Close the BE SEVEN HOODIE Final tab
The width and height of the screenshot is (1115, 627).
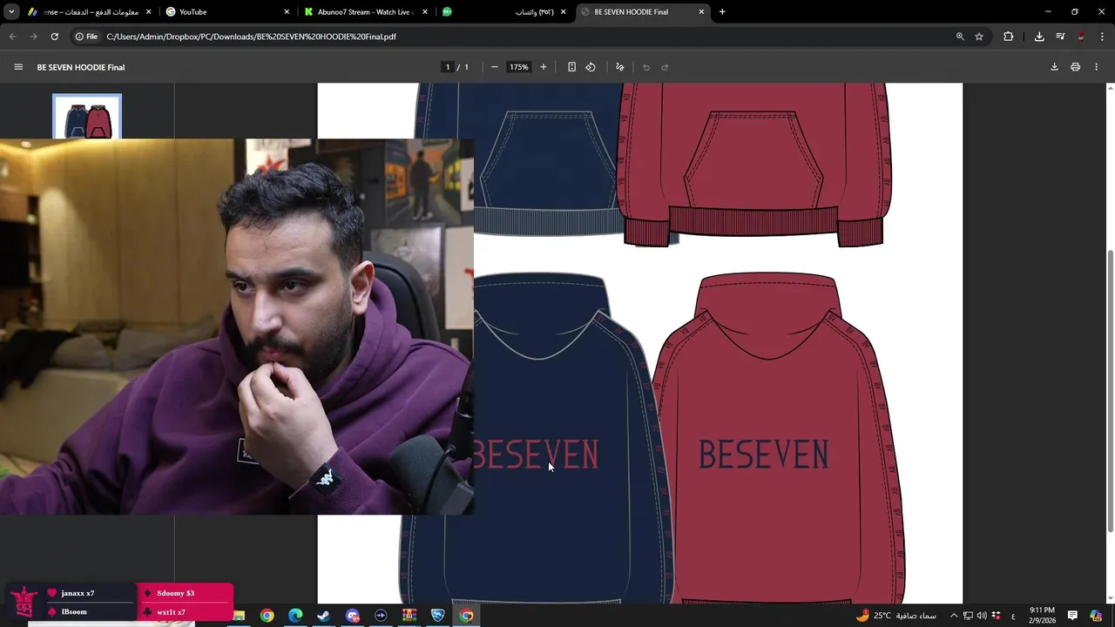(x=701, y=12)
